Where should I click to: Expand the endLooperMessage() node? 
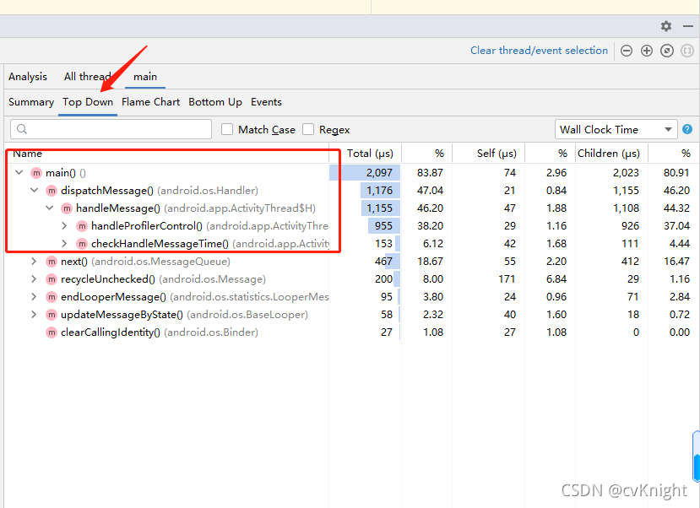[x=34, y=296]
